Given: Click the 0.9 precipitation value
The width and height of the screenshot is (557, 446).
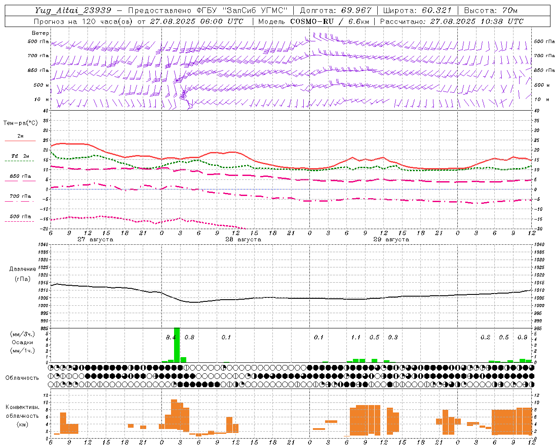Looking at the screenshot, I should coord(523,338).
